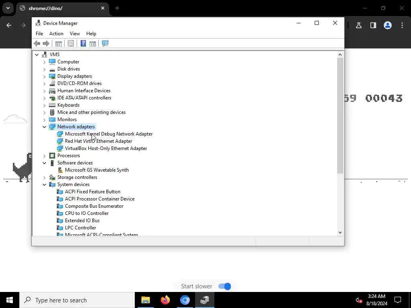The image size is (411, 308).
Task: Collapse the VM5 root node
Action: 37,55
